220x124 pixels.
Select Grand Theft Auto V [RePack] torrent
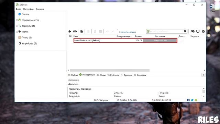coord(87,41)
